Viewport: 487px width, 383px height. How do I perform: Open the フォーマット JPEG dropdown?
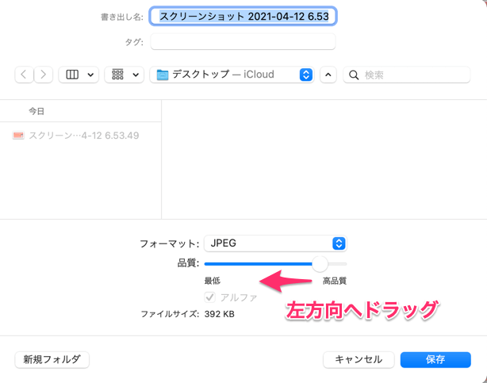[274, 243]
